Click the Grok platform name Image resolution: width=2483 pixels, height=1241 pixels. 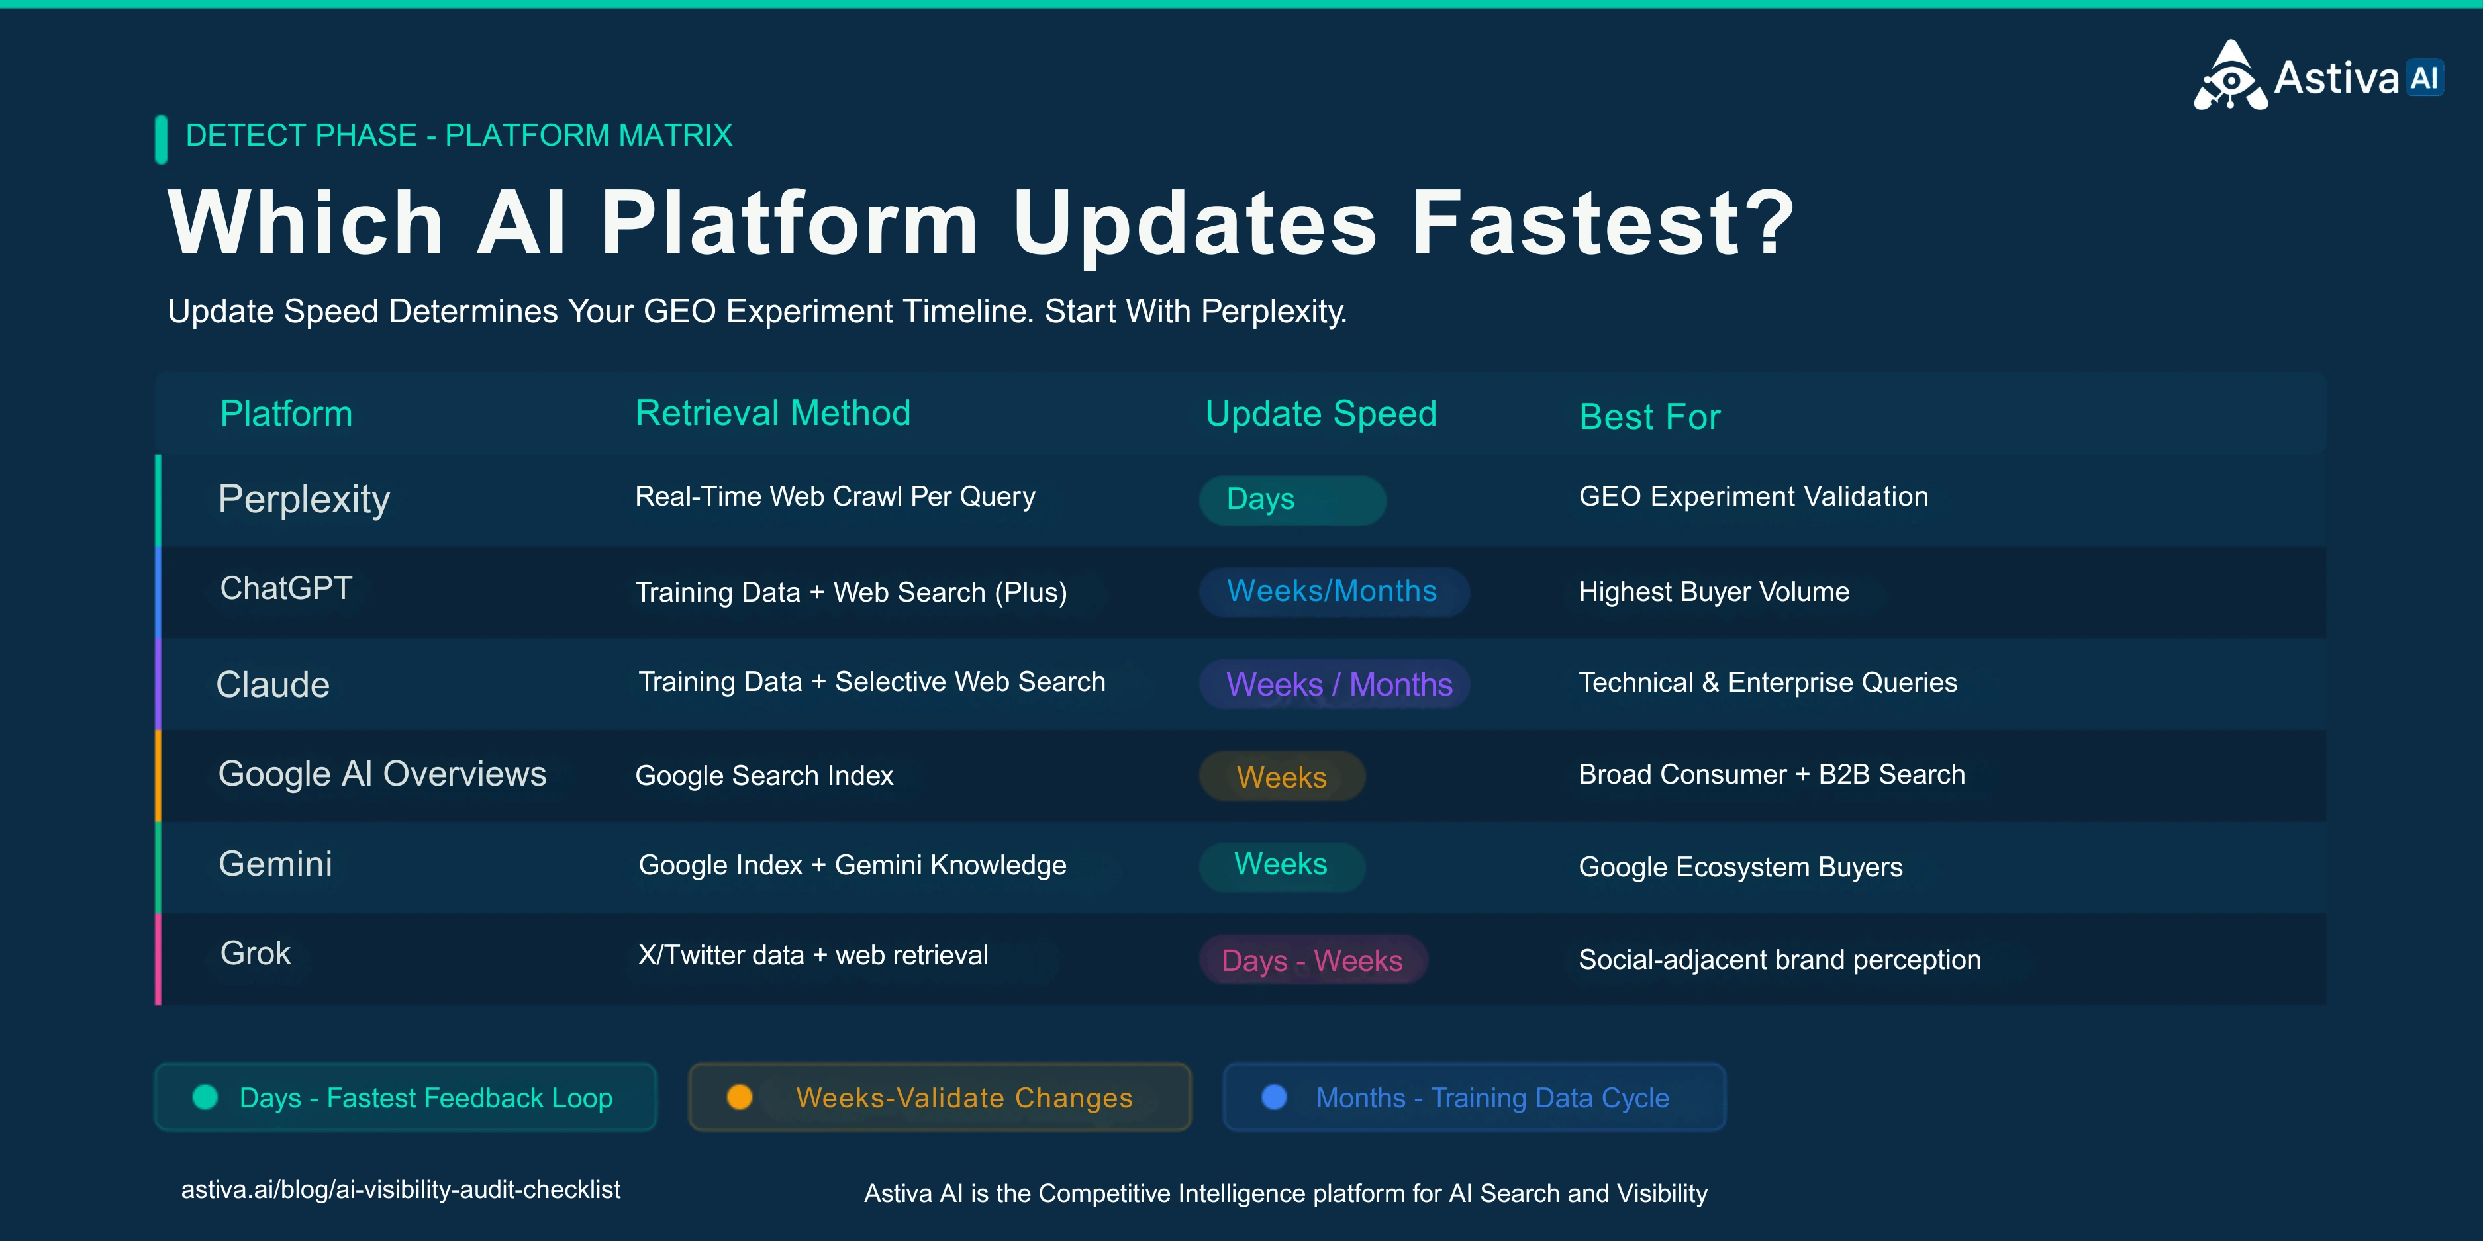pos(254,953)
